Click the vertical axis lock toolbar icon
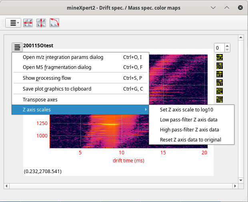The image size is (248, 202). [41, 23]
